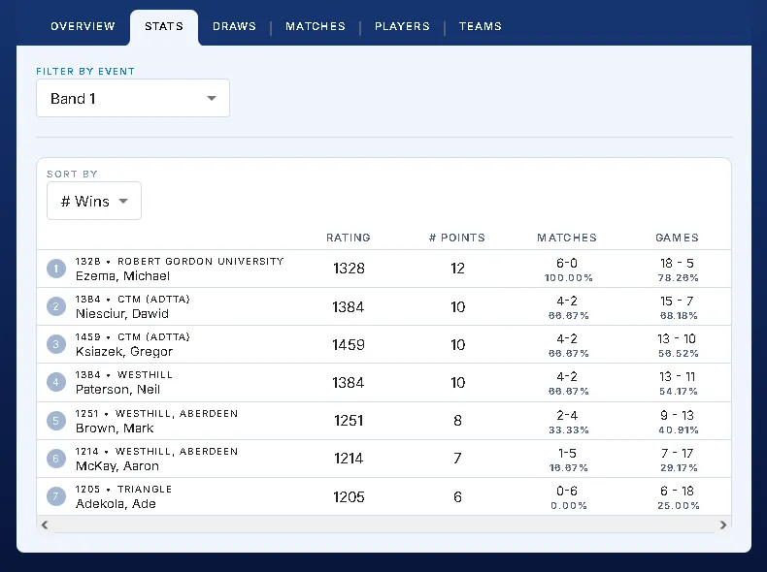Click the 1459 rating value
The height and width of the screenshot is (572, 767).
pyautogui.click(x=349, y=345)
